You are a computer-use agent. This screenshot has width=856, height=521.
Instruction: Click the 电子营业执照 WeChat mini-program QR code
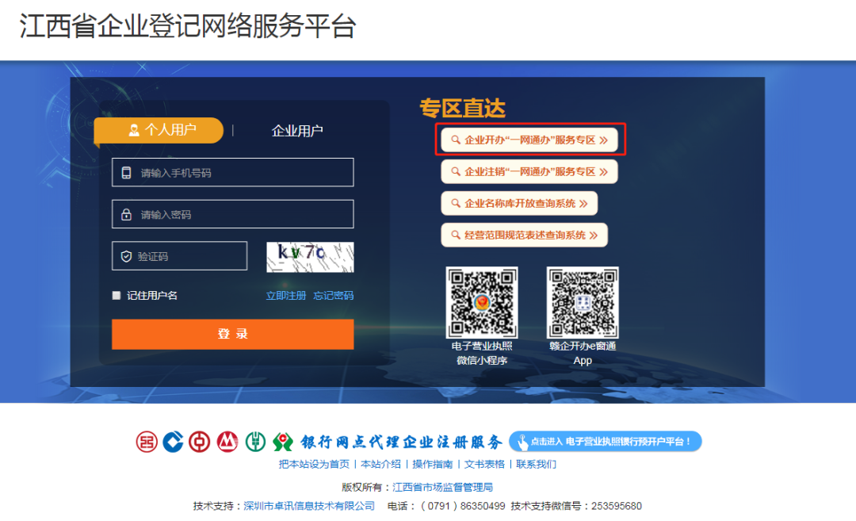(x=482, y=302)
